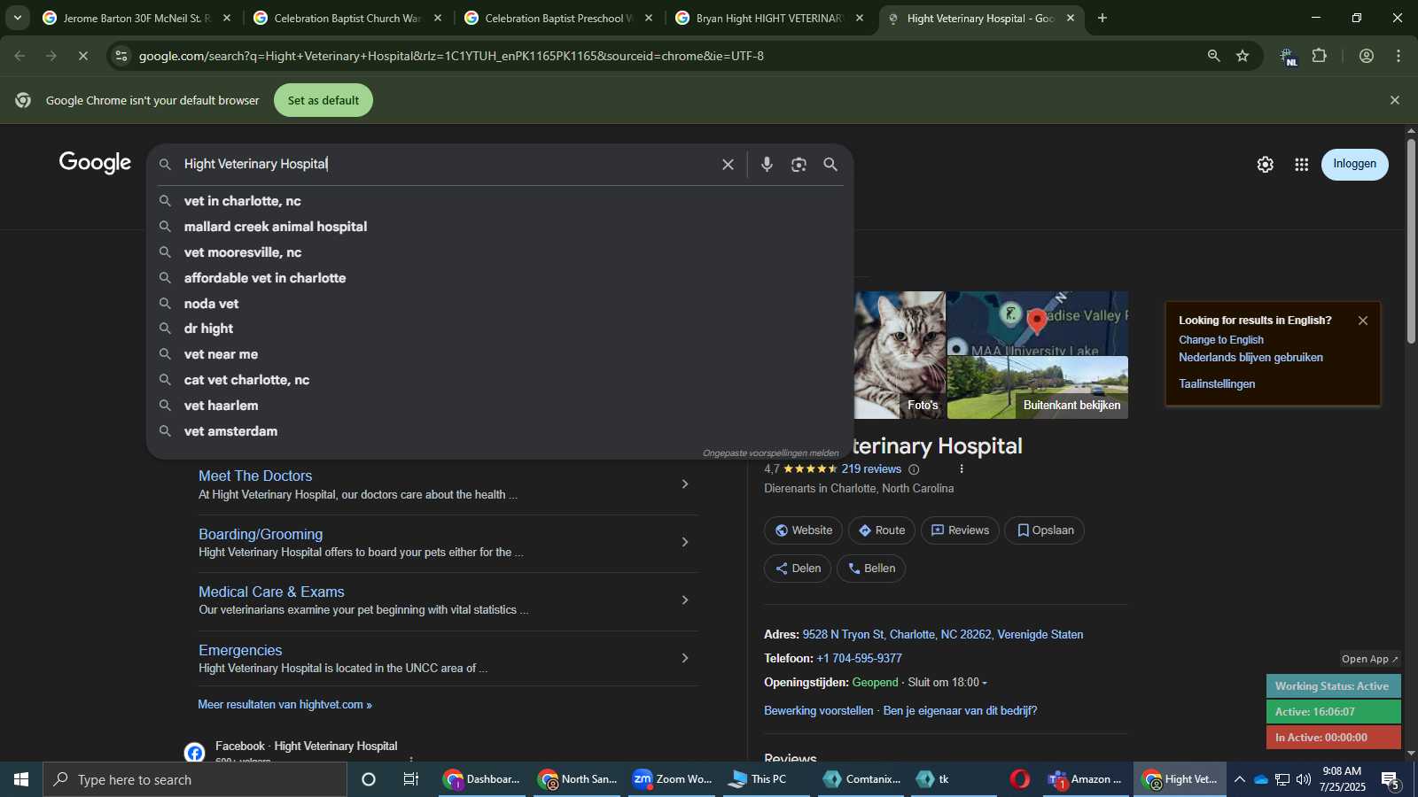Choose suggestion 'affordable vet in charlotte'
Screen dimensions: 1418x797
[500, 278]
